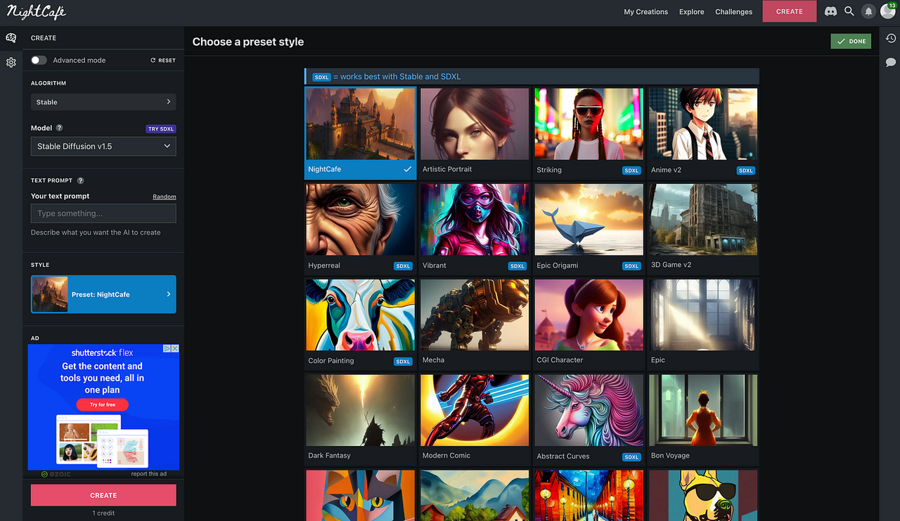
Task: Click the Discord icon in the top bar
Action: coord(830,11)
